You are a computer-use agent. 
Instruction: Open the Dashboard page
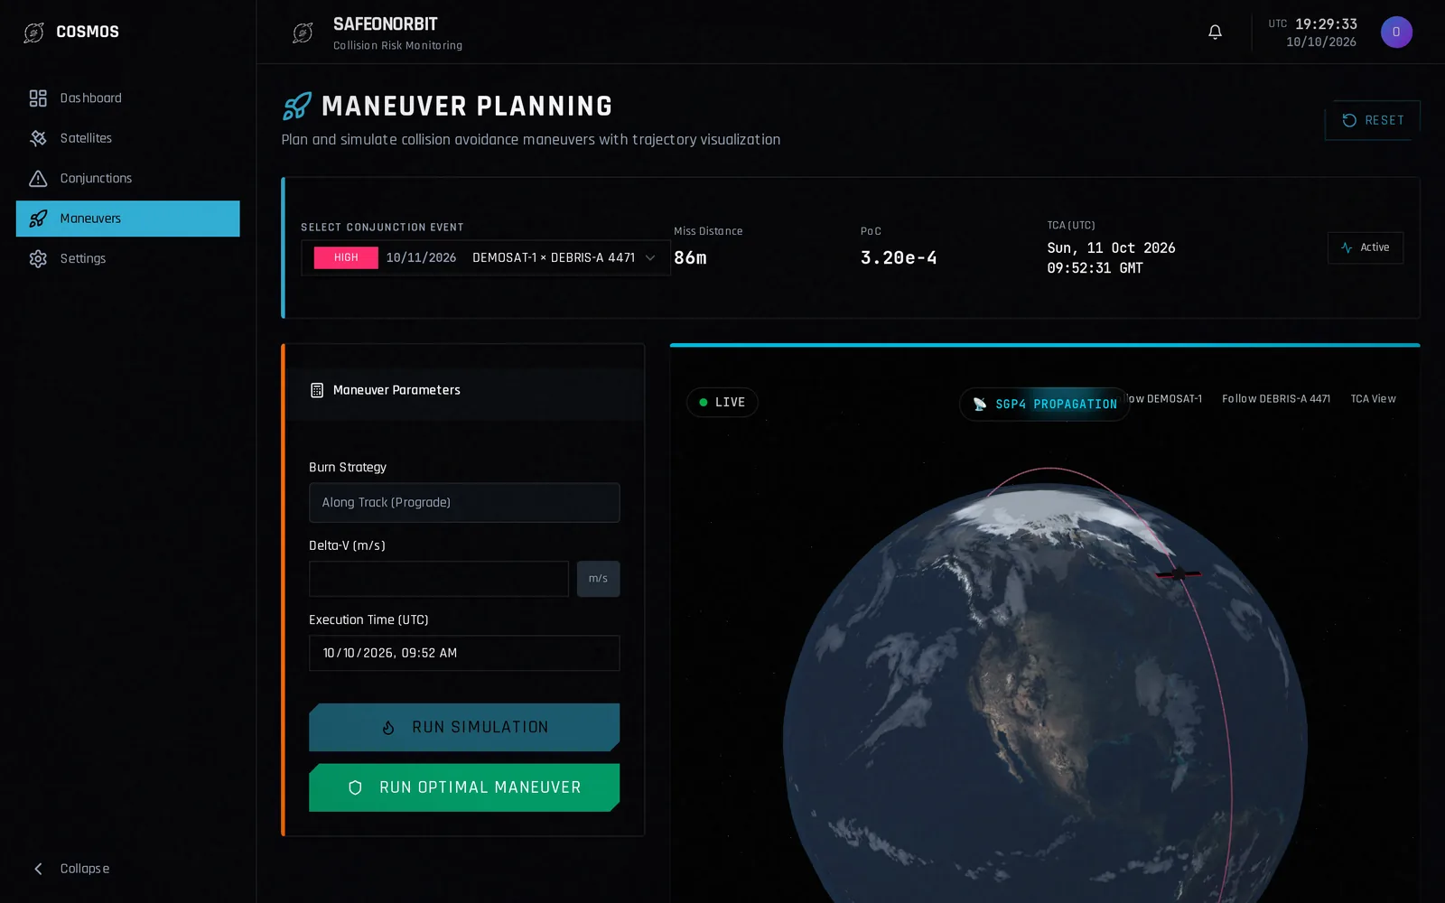pyautogui.click(x=127, y=98)
